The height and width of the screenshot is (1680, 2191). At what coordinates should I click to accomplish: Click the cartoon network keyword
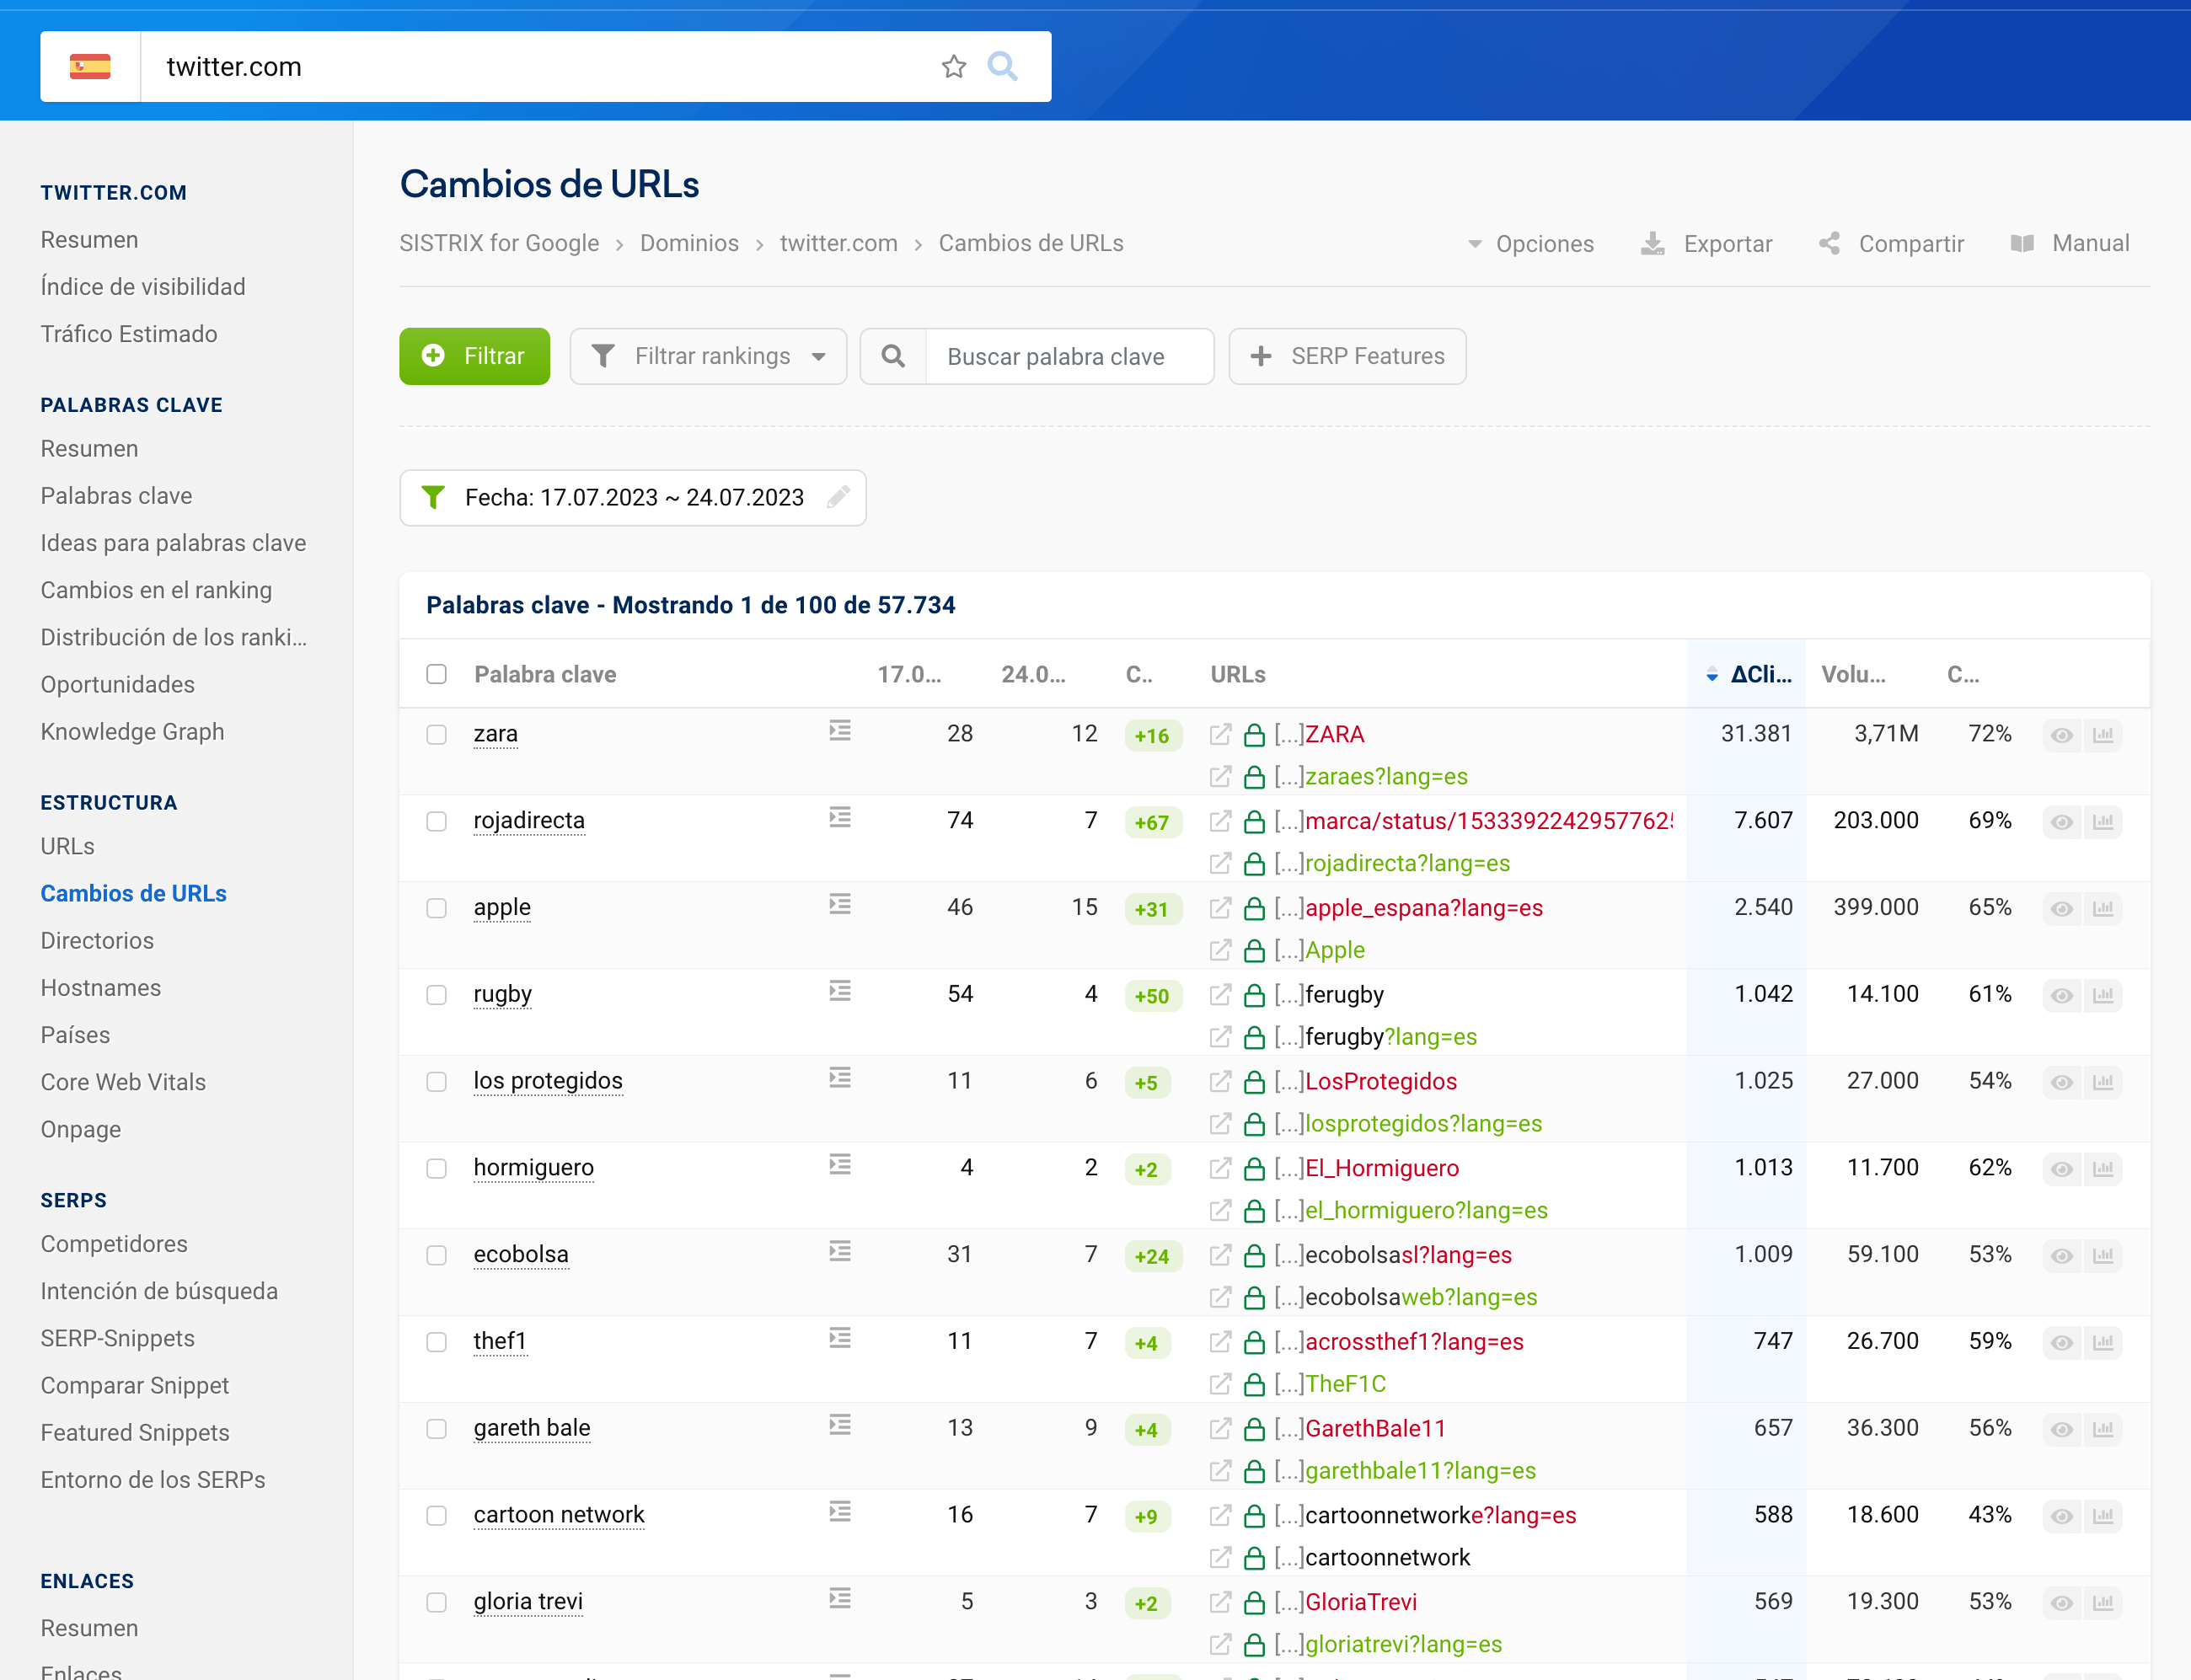(x=559, y=1515)
